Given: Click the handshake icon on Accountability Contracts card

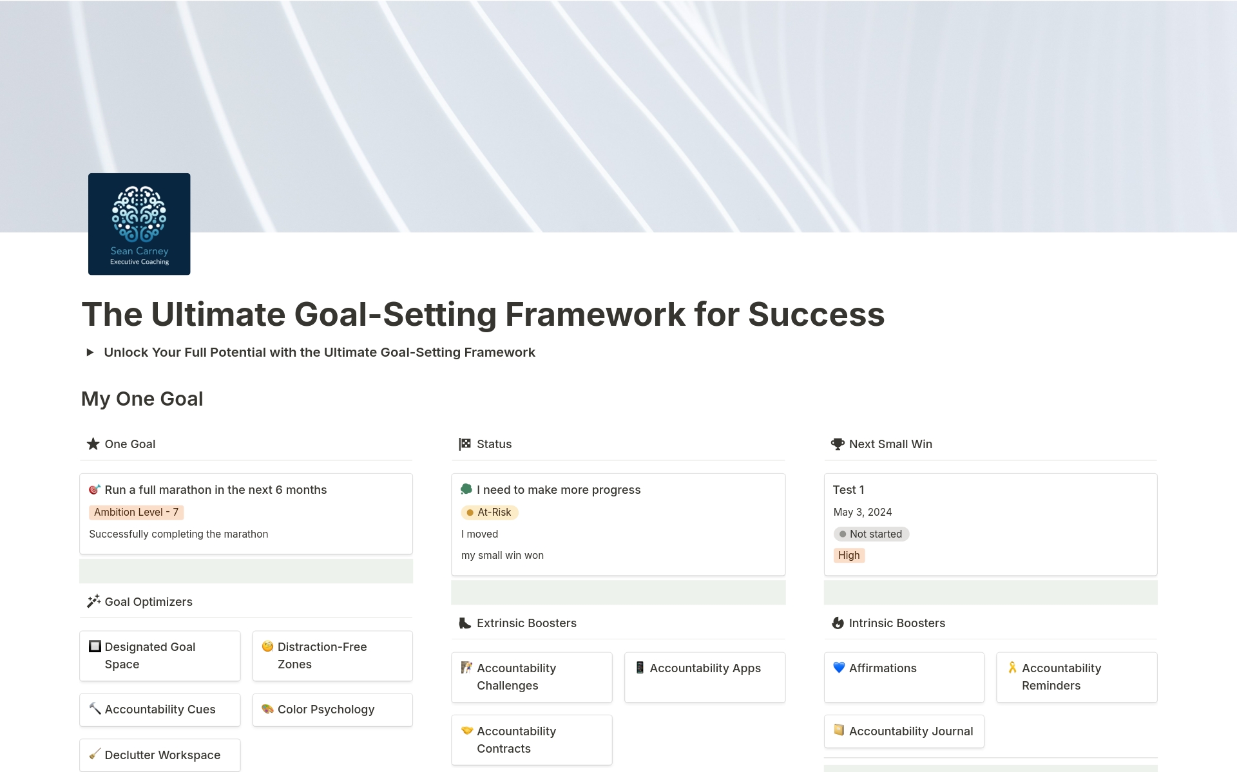Looking at the screenshot, I should point(466,731).
